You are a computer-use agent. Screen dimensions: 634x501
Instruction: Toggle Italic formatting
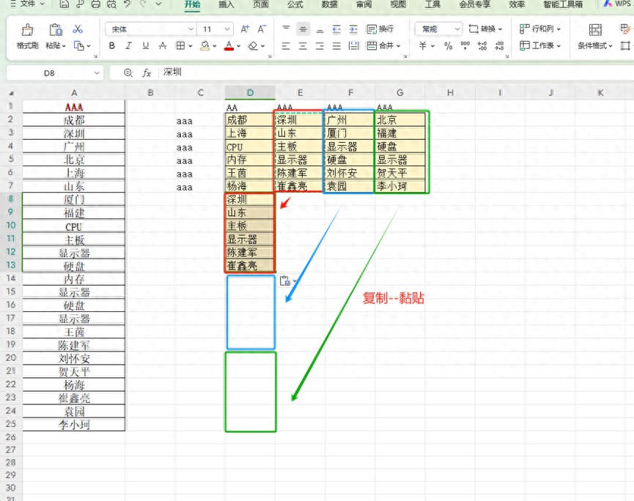click(x=128, y=45)
